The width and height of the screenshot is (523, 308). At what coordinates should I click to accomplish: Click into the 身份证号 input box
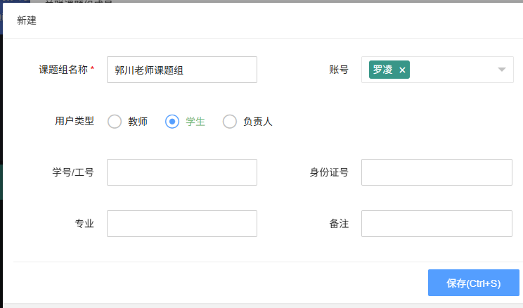437,172
